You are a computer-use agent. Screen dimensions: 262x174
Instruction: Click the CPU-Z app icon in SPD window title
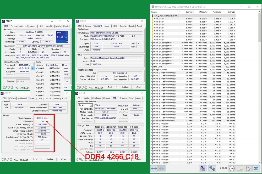click(77, 93)
